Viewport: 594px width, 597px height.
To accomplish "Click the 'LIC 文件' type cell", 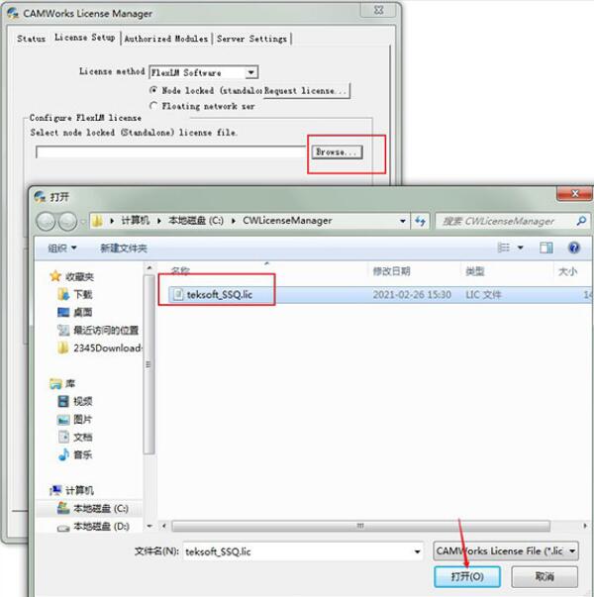I will (x=483, y=294).
